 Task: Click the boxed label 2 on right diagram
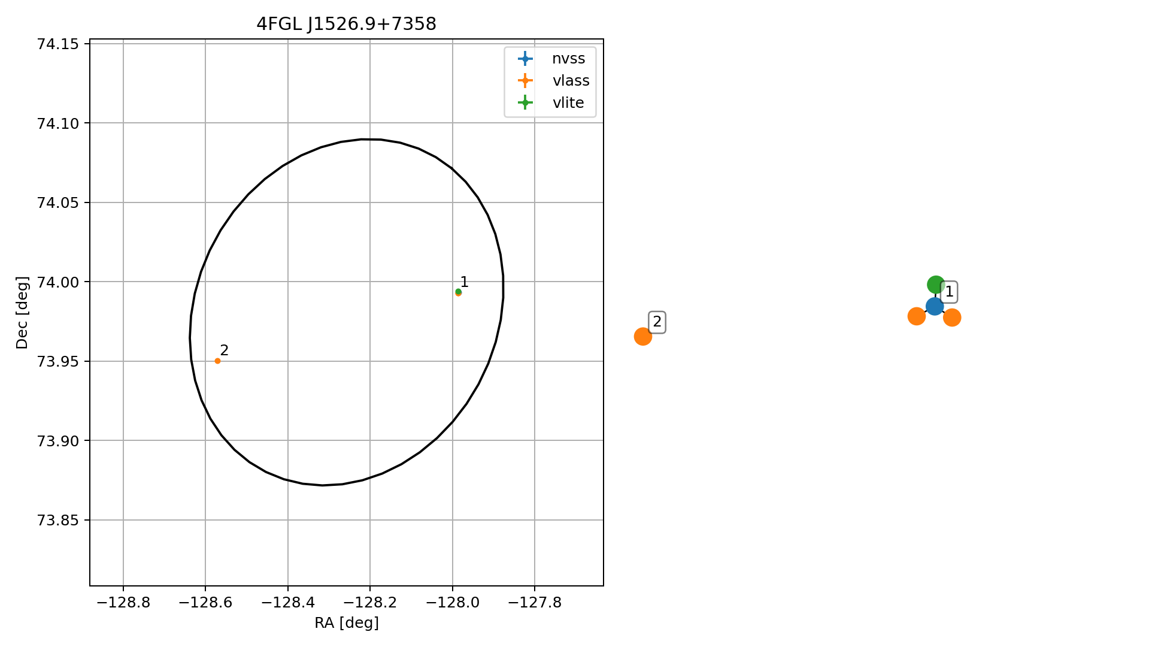[x=657, y=322]
